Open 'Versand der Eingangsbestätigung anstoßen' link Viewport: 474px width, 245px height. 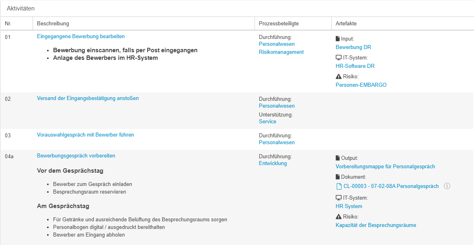click(x=88, y=98)
